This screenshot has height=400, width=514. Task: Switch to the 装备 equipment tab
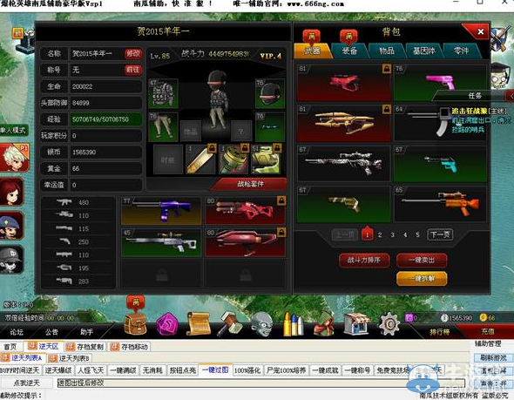click(349, 51)
